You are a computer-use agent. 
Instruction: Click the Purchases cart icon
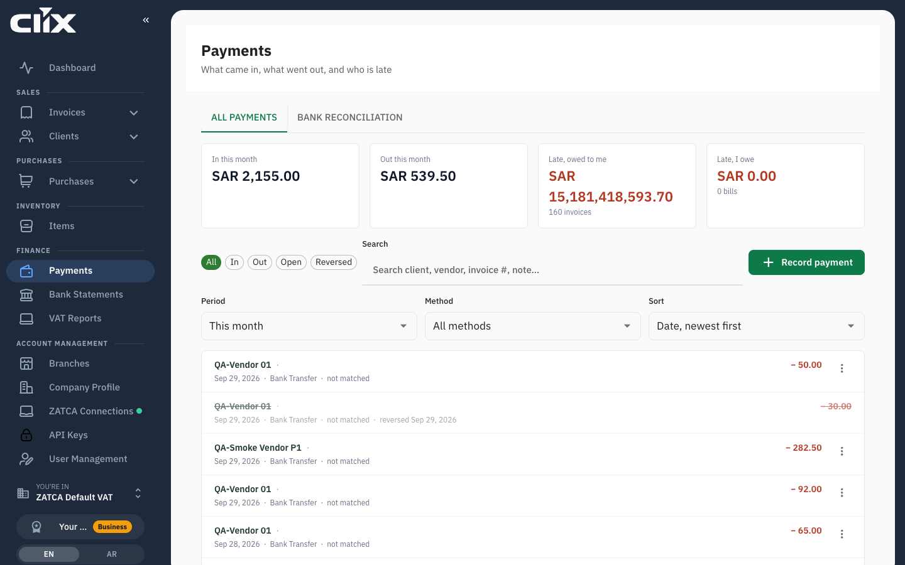coord(26,181)
